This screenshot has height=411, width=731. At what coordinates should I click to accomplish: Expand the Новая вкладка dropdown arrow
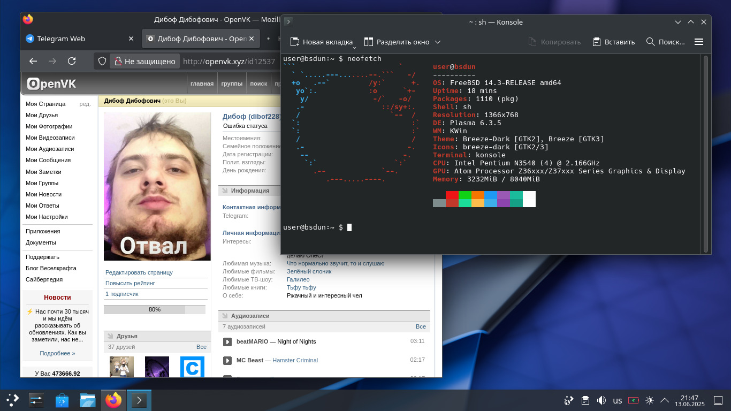pos(354,47)
